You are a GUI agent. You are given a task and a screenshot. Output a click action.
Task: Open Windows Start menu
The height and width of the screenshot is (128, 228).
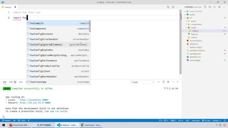pyautogui.click(x=4, y=125)
